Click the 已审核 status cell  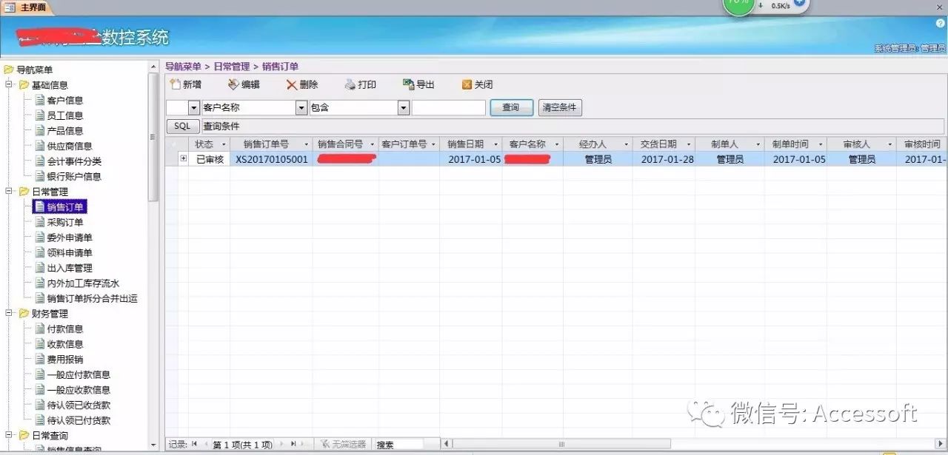tap(210, 159)
